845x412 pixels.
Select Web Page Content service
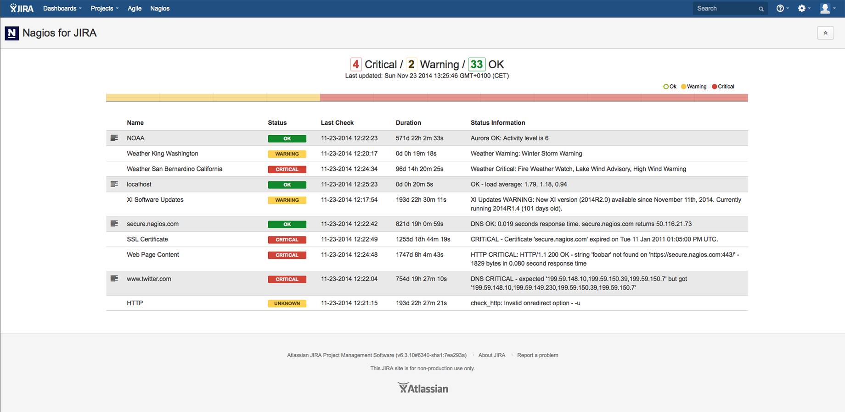[153, 255]
